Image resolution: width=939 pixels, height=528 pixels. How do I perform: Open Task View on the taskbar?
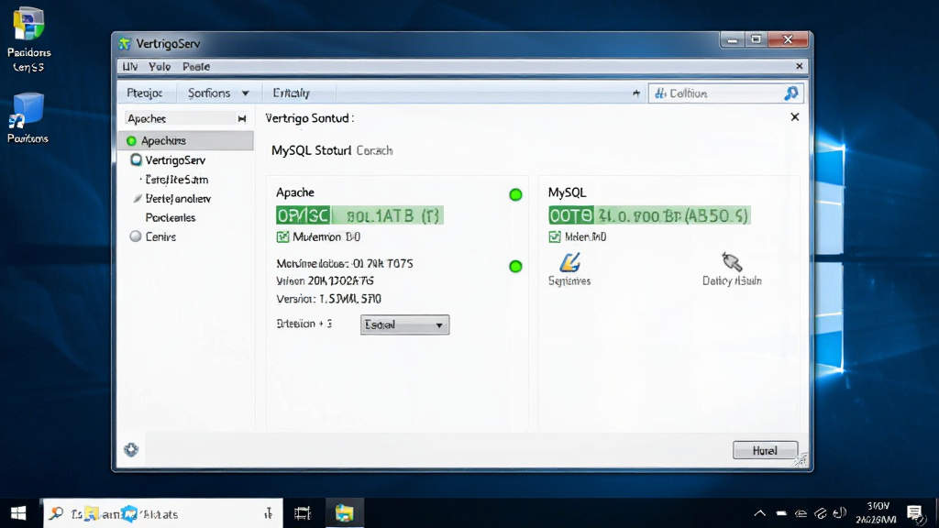303,513
